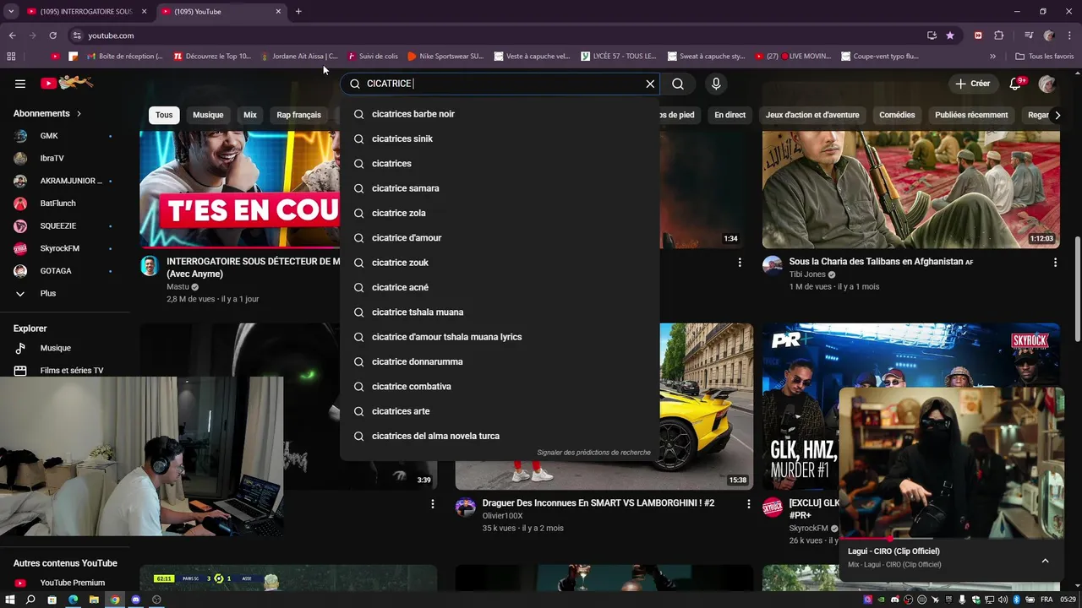Open the Lamborghini video options menu

coord(748,503)
